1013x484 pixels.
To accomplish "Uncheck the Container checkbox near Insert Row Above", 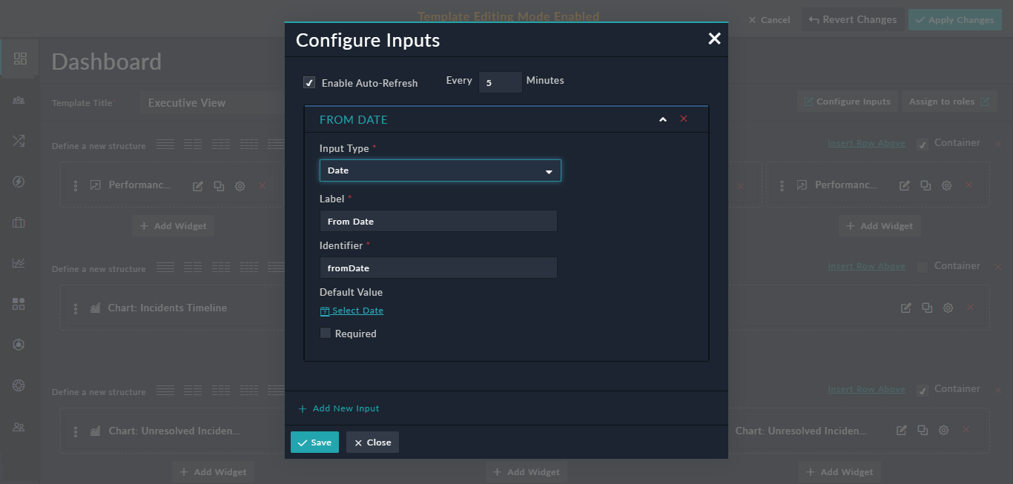I will (x=922, y=142).
